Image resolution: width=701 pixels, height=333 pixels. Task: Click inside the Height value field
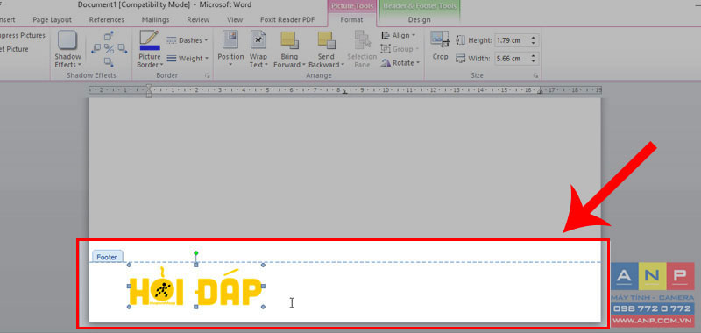pos(511,40)
